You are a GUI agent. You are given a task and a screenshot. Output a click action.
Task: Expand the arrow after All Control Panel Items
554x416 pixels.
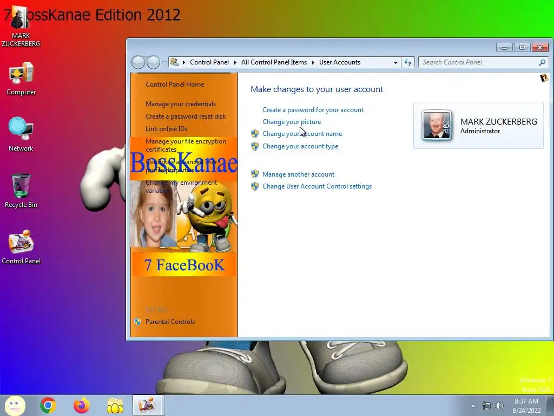tap(313, 62)
